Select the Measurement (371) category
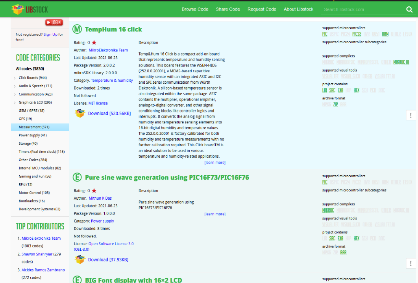Viewport: 418px width, 283px height. click(34, 127)
